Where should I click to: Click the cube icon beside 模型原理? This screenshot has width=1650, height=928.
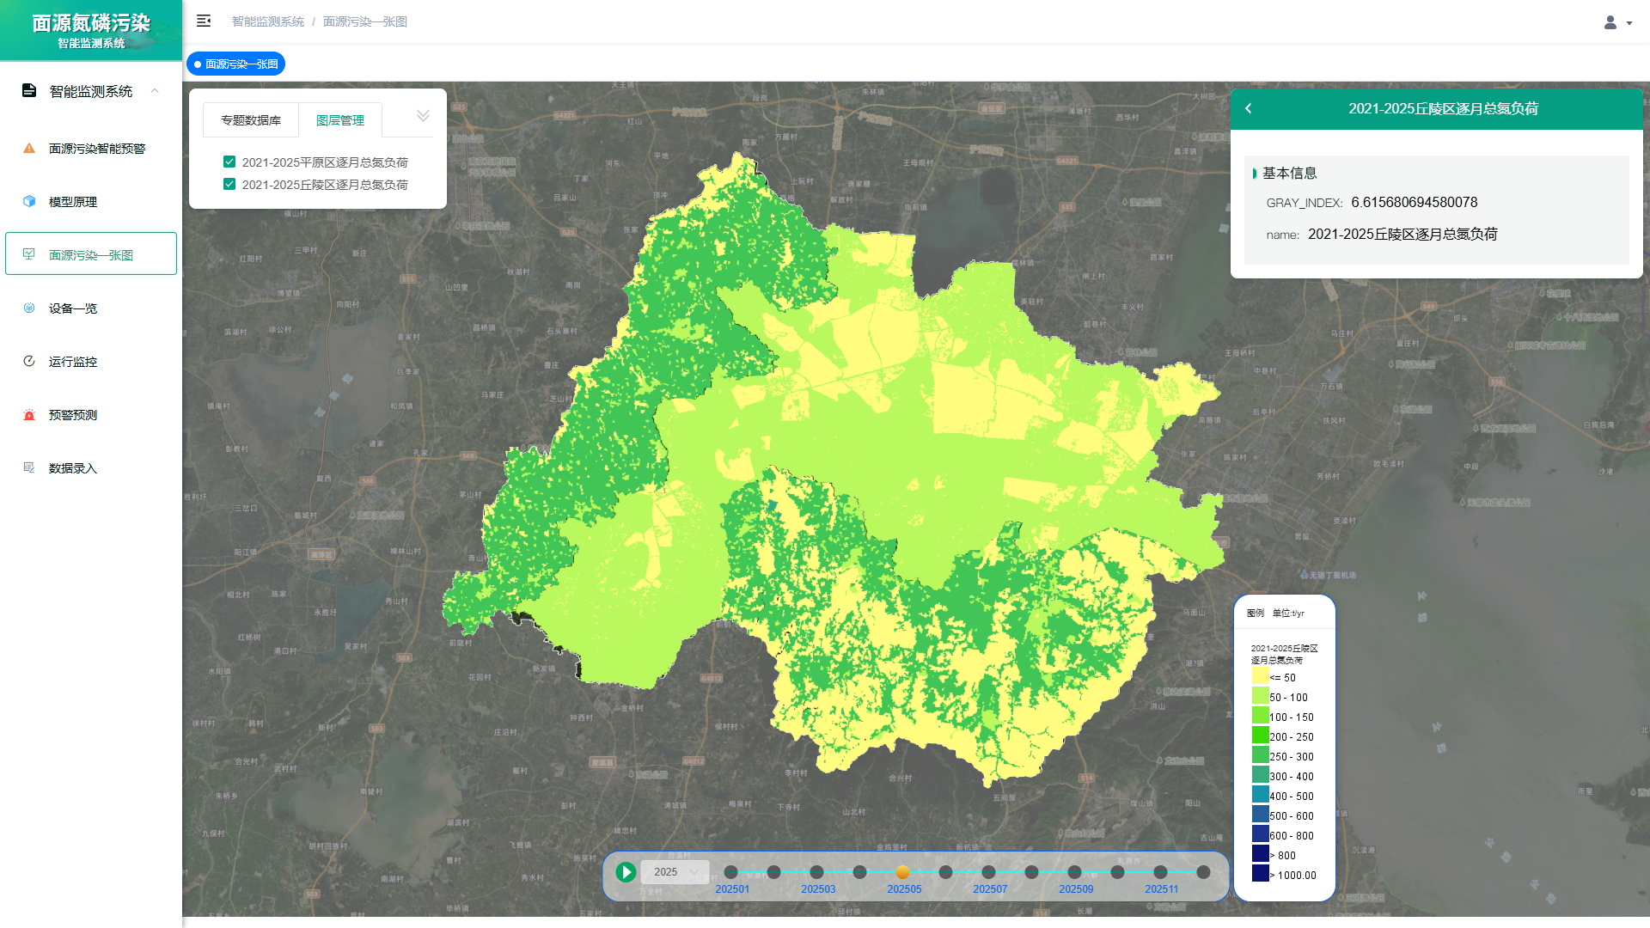click(29, 201)
